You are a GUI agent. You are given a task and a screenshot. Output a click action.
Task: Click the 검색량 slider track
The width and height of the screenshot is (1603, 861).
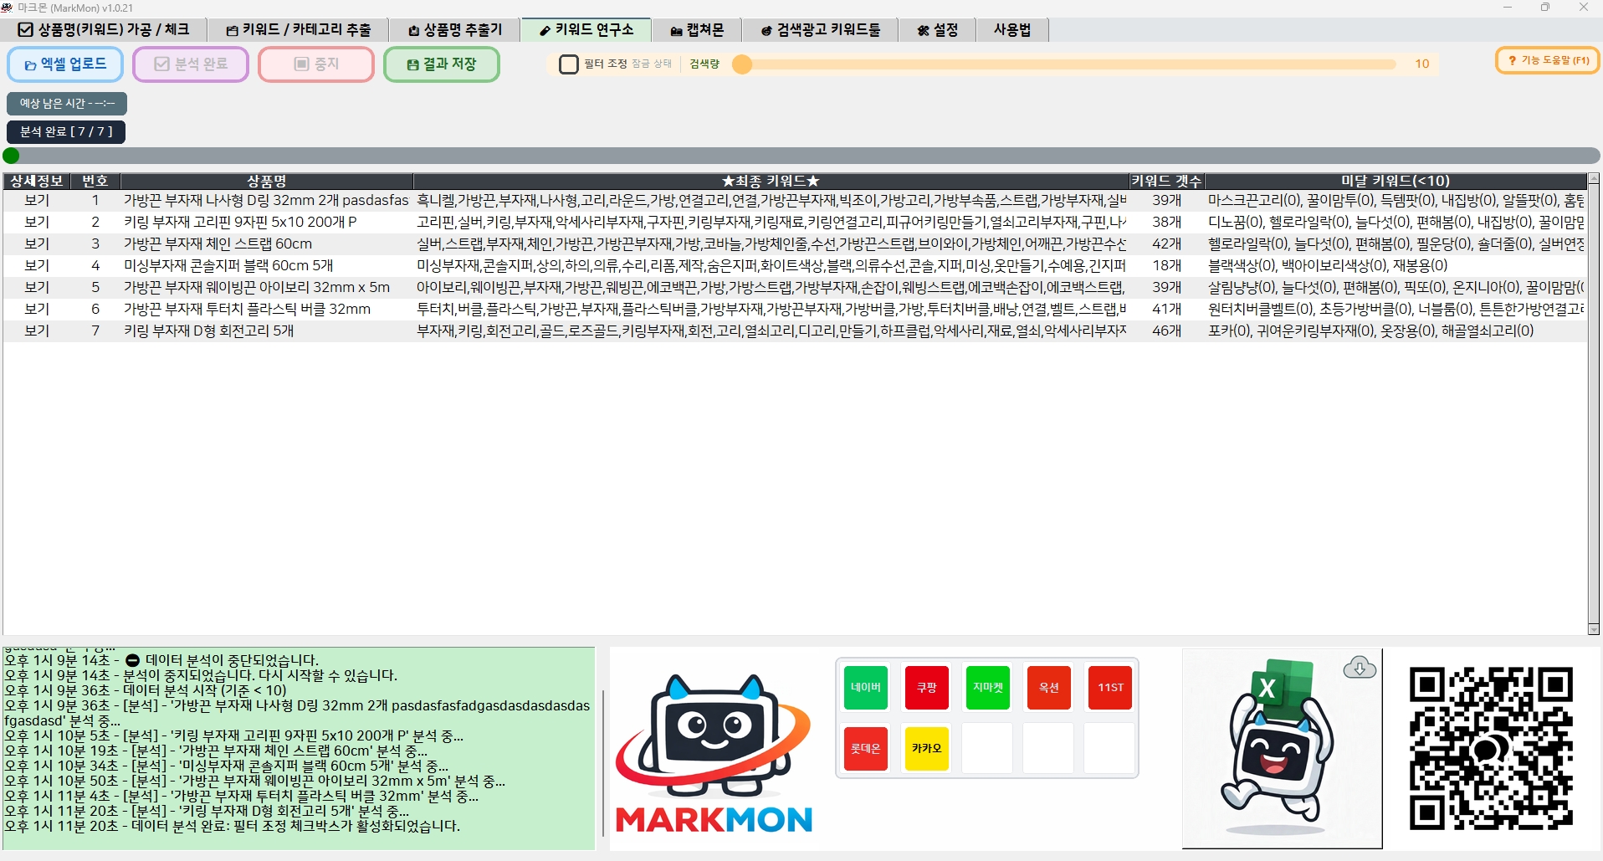point(1064,64)
